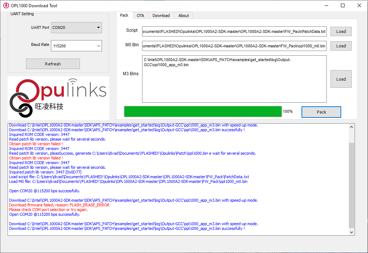
Task: Load M3 Bins via the Load button
Action: tap(341, 79)
